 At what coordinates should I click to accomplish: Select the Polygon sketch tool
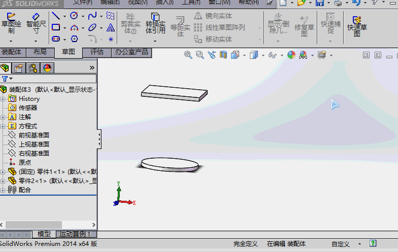74,39
